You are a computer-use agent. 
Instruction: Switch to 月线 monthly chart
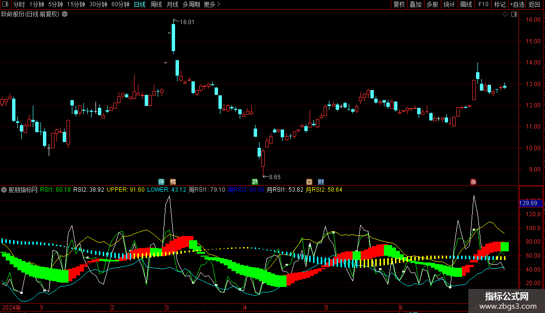click(172, 4)
